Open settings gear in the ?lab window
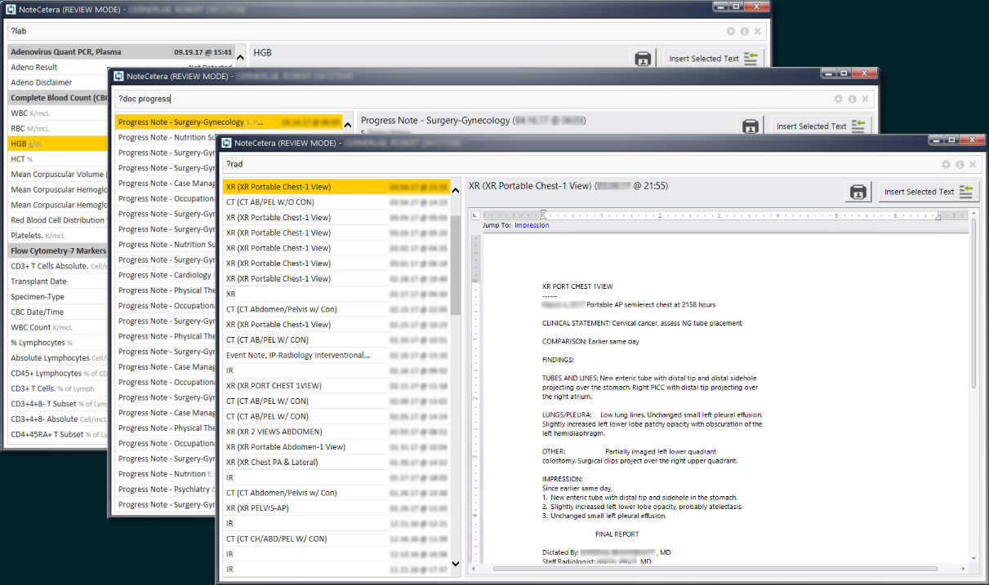The image size is (989, 585). tap(731, 31)
